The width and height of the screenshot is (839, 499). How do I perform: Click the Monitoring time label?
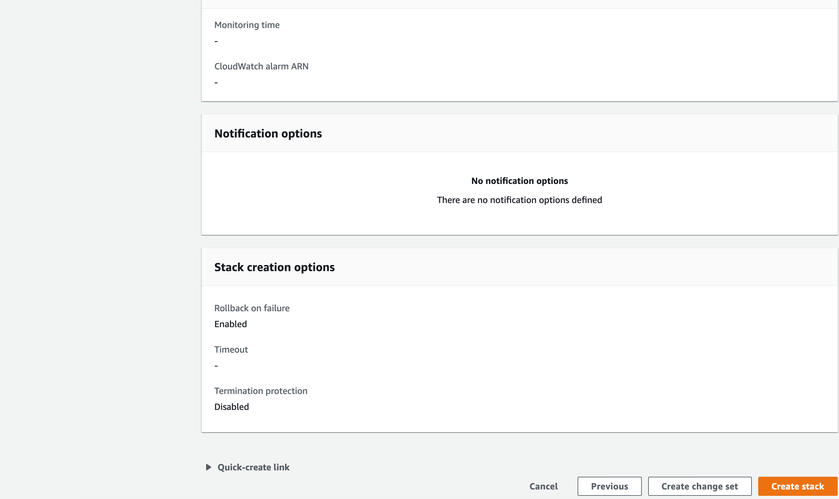coord(247,25)
